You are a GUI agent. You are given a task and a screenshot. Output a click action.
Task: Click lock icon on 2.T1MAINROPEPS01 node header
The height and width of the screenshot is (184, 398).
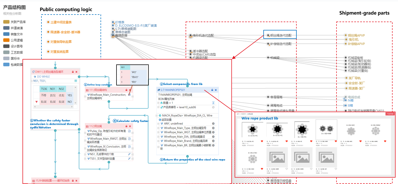pos(212,90)
